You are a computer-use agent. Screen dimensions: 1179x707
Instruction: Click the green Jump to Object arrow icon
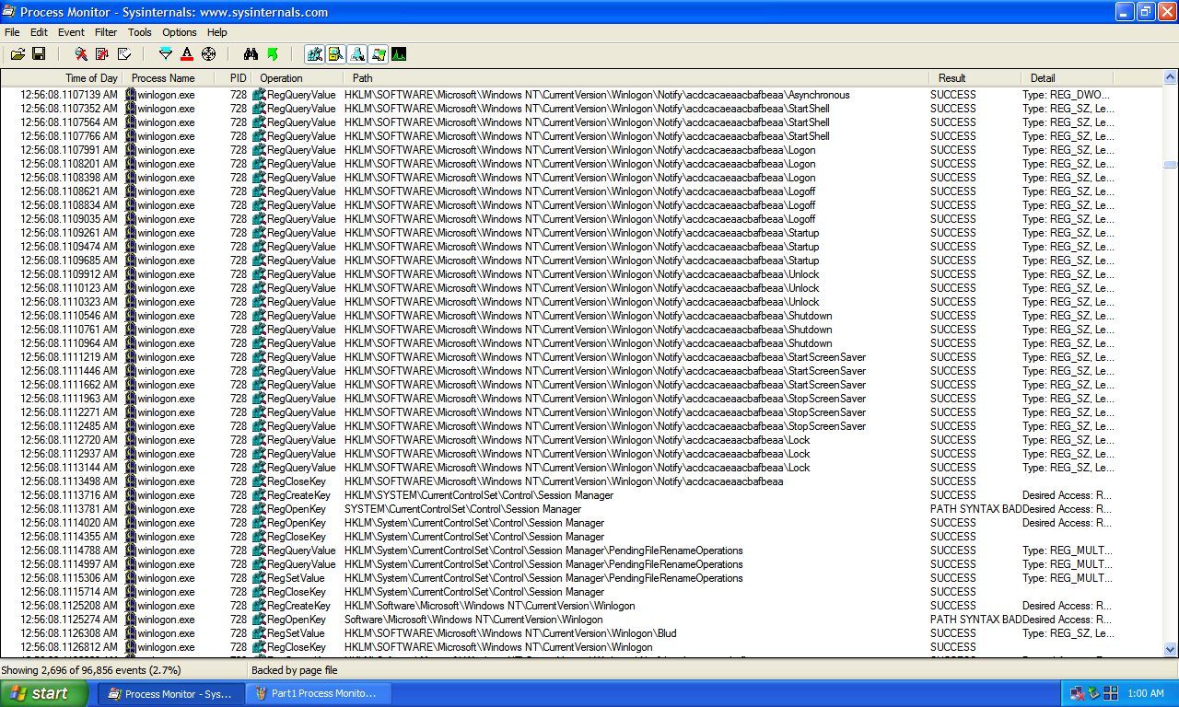tap(272, 54)
